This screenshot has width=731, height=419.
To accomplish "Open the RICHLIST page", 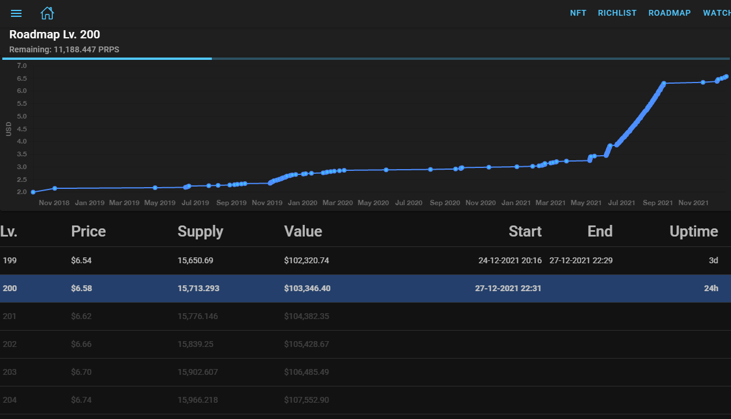I will coord(617,13).
